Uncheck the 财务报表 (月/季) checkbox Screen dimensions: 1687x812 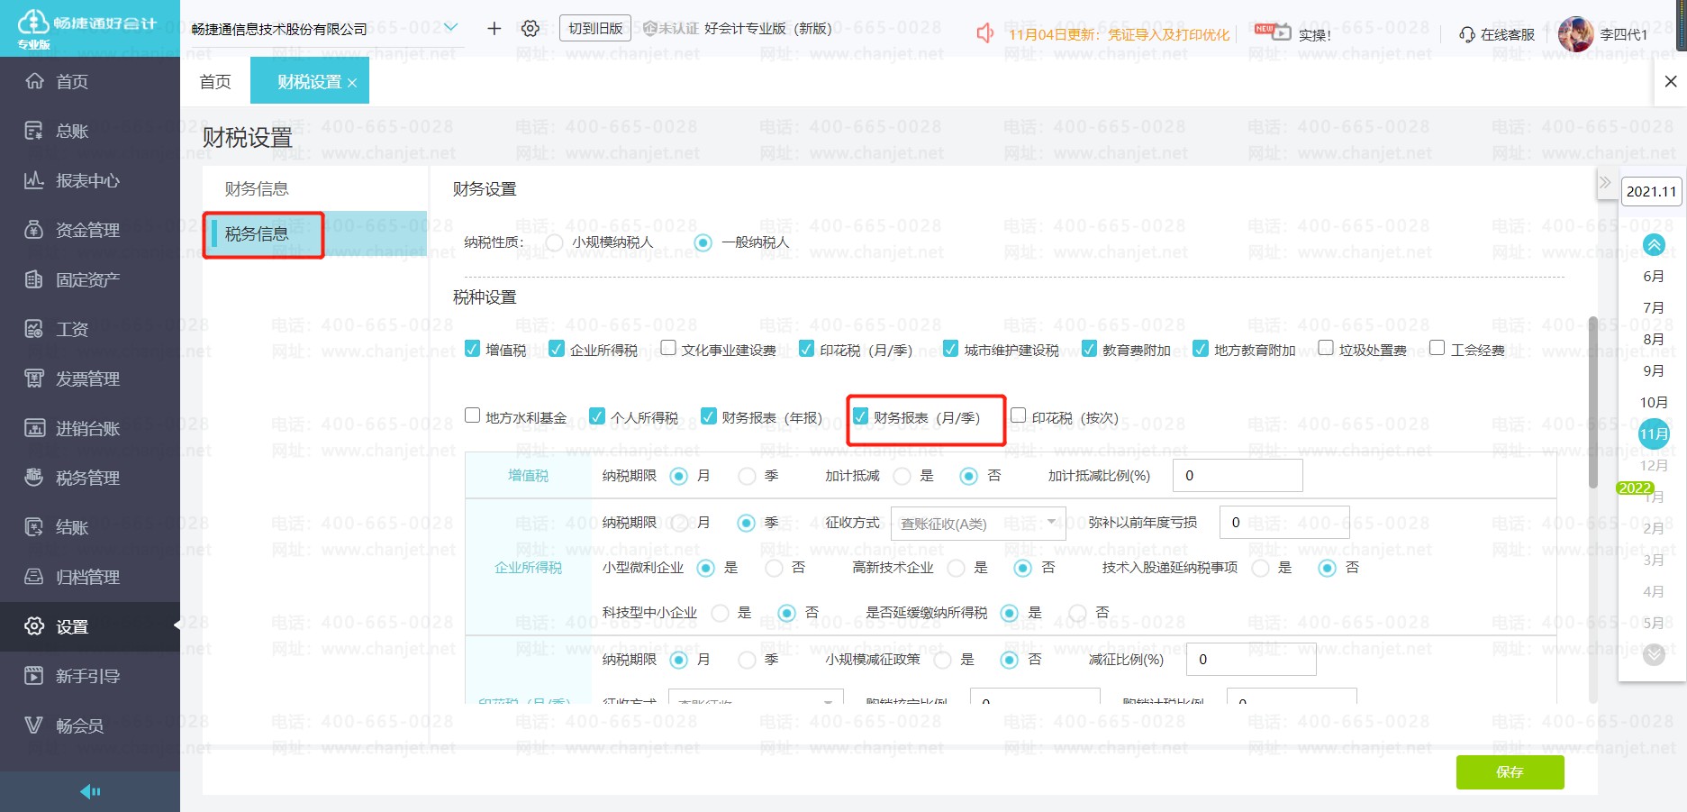pyautogui.click(x=861, y=416)
